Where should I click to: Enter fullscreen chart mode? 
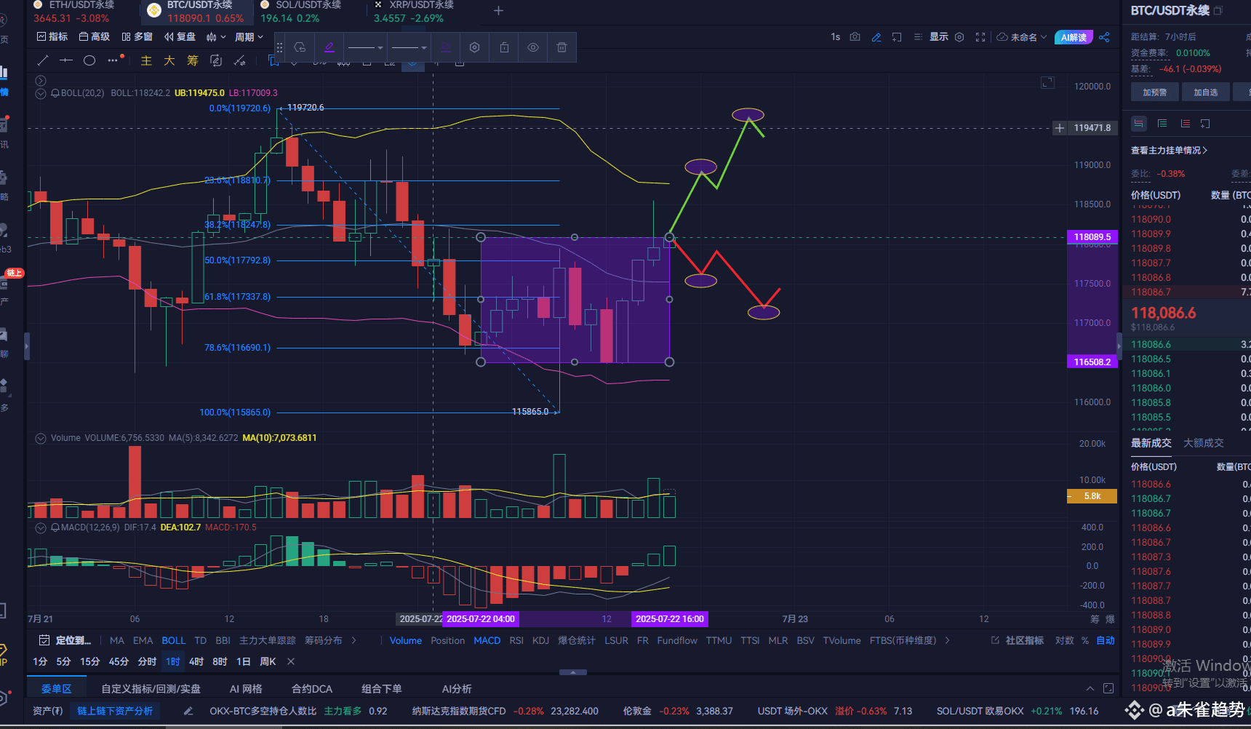click(x=980, y=37)
